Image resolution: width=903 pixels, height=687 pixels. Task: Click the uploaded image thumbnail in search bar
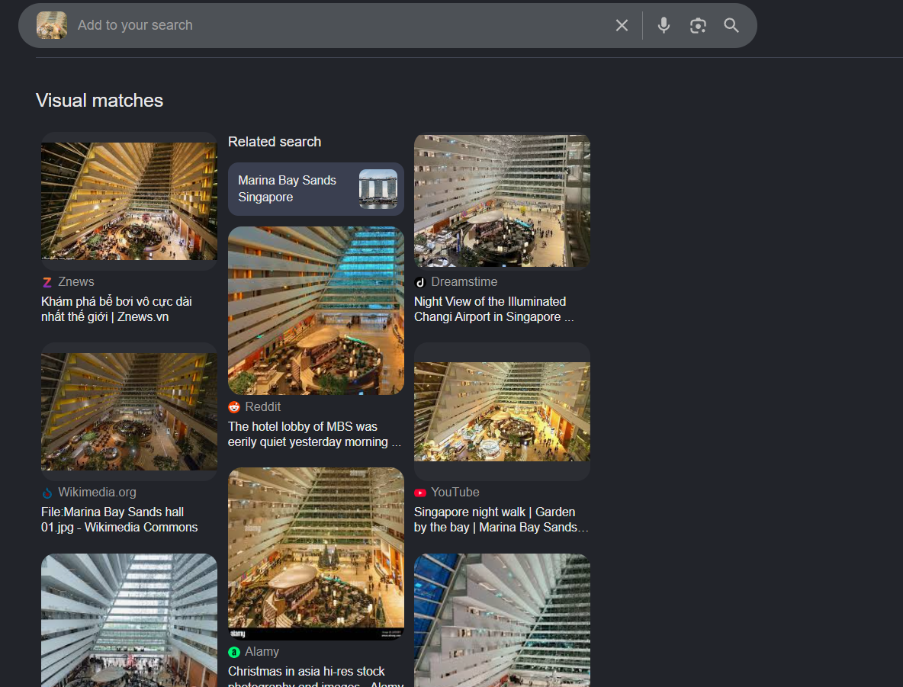[x=52, y=25]
